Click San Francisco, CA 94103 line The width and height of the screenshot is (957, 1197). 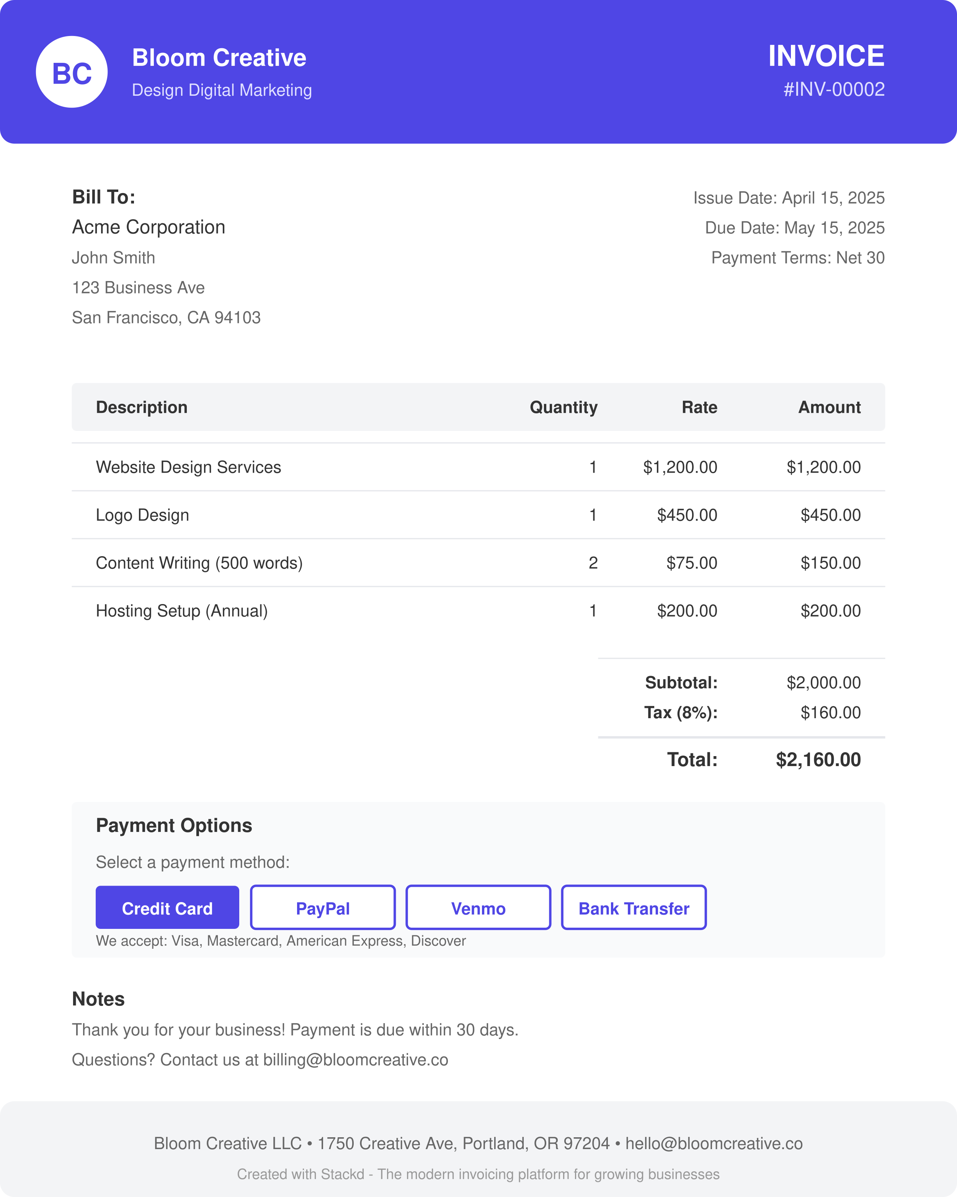(x=167, y=318)
